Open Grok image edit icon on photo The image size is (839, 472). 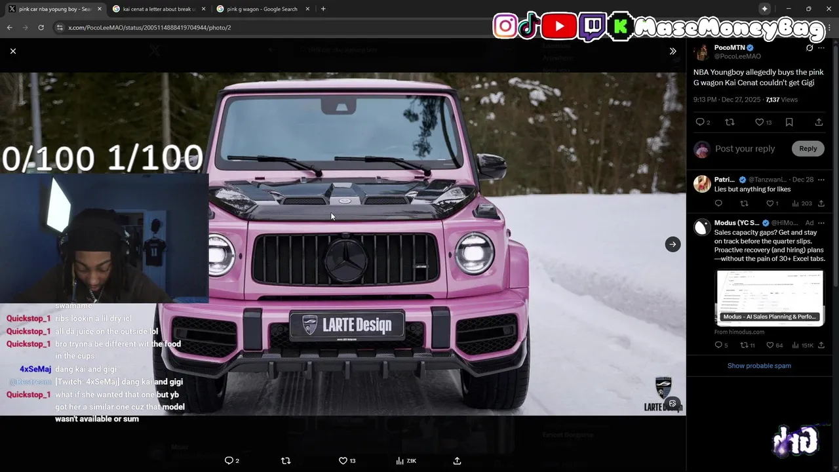tap(672, 404)
